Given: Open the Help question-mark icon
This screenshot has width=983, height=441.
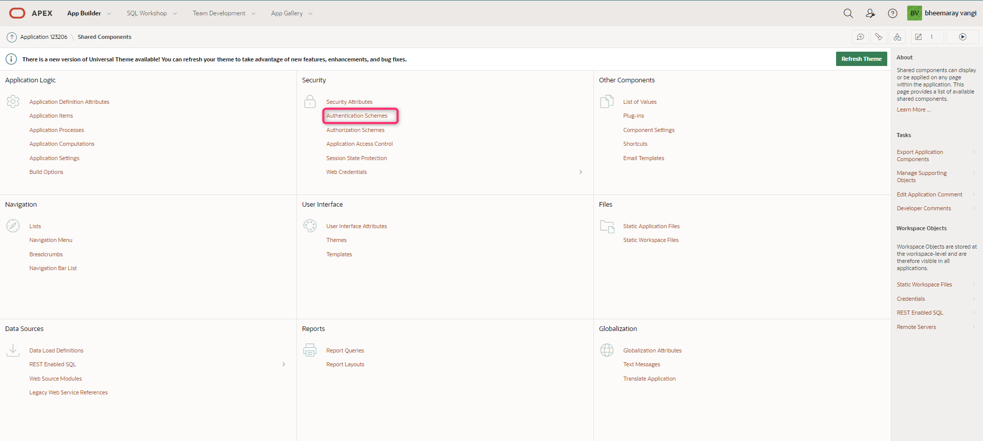Looking at the screenshot, I should pos(892,13).
